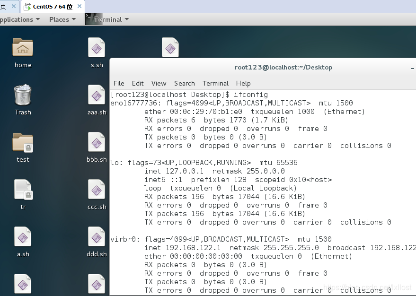This screenshot has width=416, height=296.
Task: Open the Edit menu in terminal
Action: tap(138, 83)
